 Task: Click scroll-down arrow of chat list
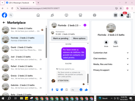click(46, 94)
